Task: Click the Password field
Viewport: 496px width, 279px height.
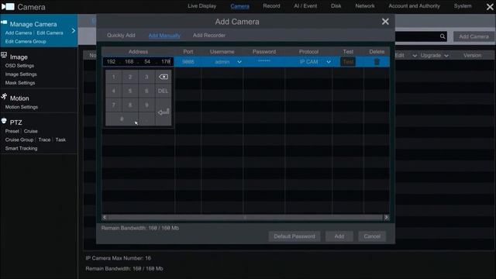Action: (263, 62)
